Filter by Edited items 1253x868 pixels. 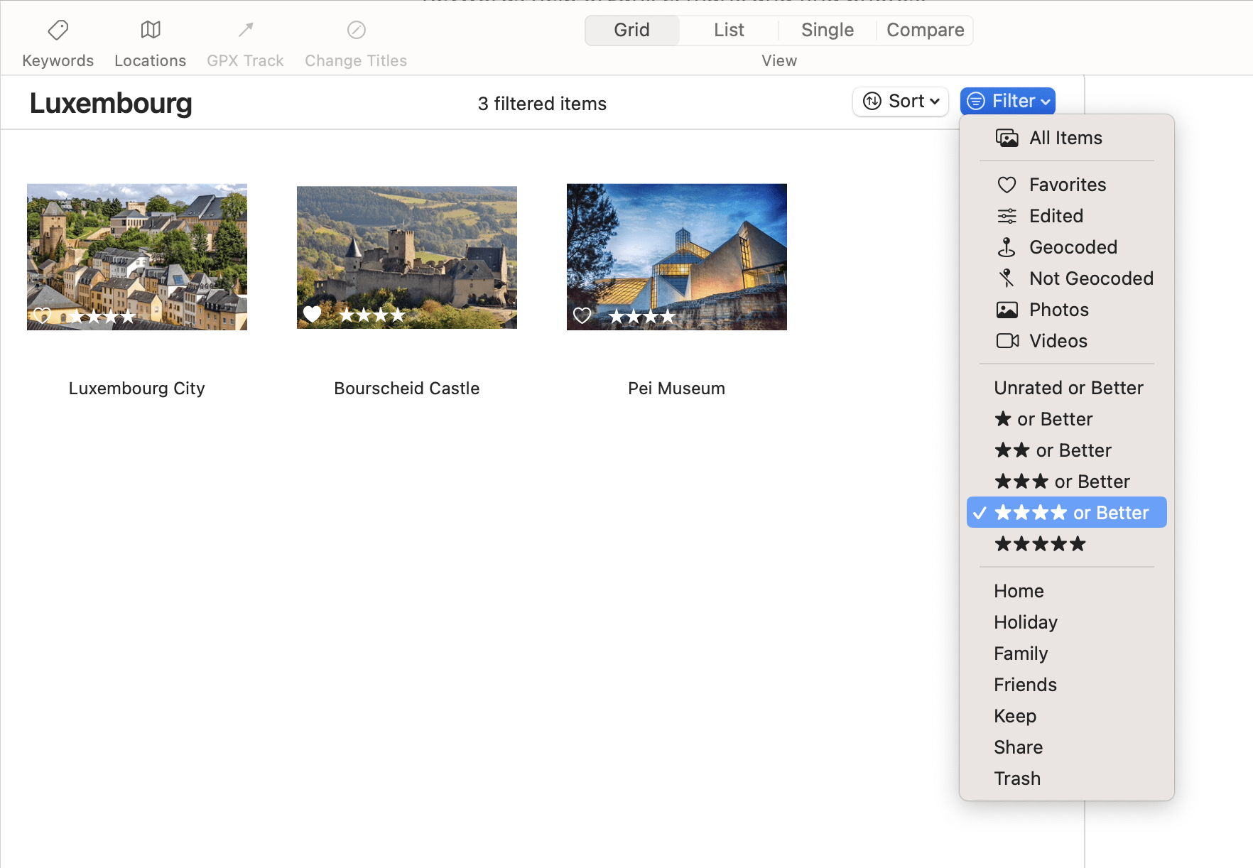pos(1066,216)
